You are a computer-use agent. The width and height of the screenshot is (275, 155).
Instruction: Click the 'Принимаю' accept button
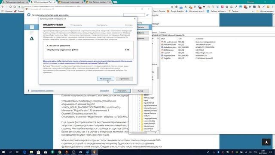(x=124, y=79)
